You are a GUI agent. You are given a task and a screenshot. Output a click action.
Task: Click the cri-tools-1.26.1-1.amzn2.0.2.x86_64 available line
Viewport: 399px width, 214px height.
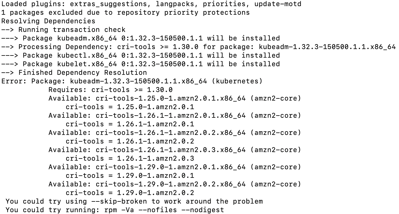pos(175,133)
